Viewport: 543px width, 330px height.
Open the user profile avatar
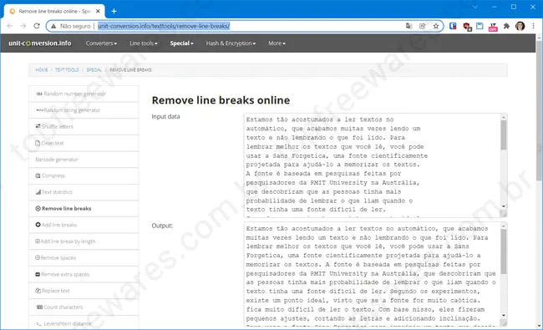click(520, 26)
